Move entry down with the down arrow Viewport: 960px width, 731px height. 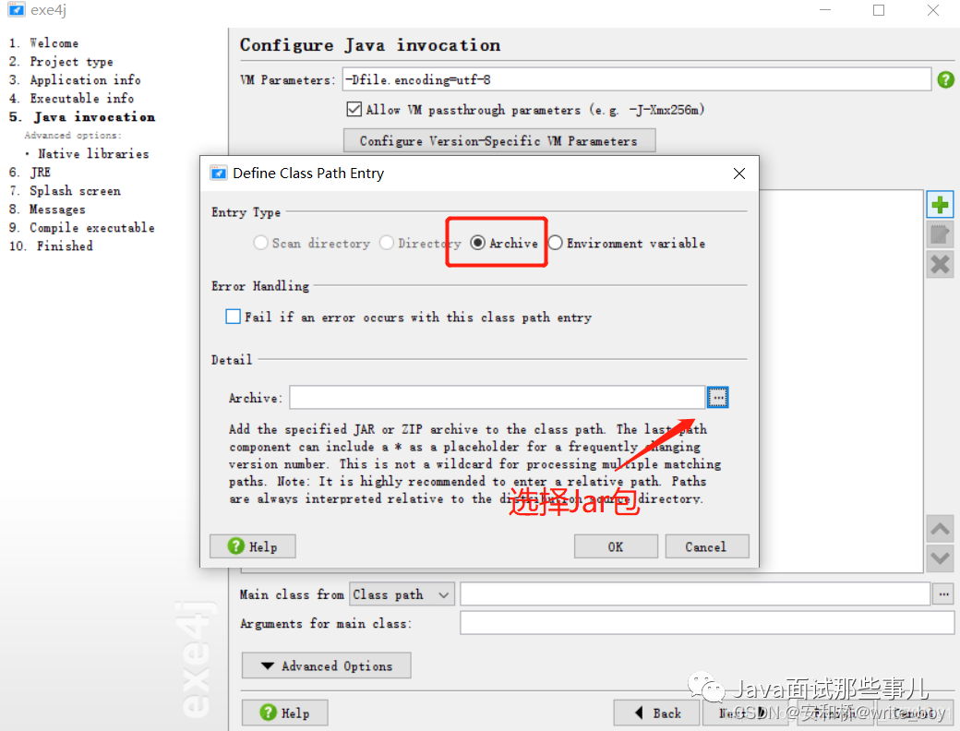tap(940, 557)
